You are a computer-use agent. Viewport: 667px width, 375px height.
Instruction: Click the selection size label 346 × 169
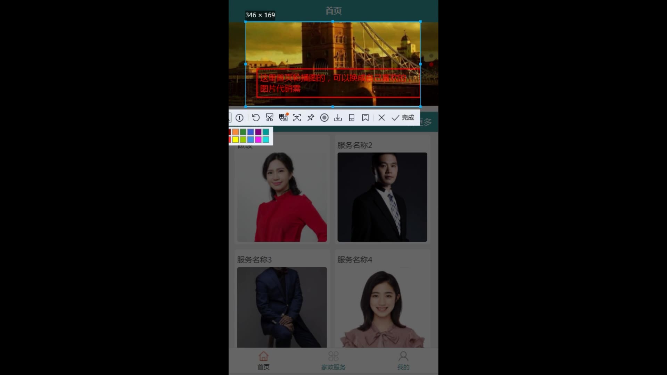coord(260,15)
